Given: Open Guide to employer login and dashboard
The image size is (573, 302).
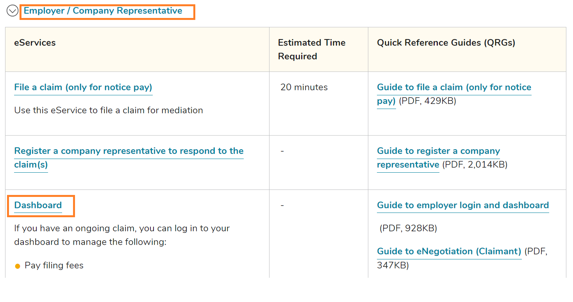Looking at the screenshot, I should [463, 206].
